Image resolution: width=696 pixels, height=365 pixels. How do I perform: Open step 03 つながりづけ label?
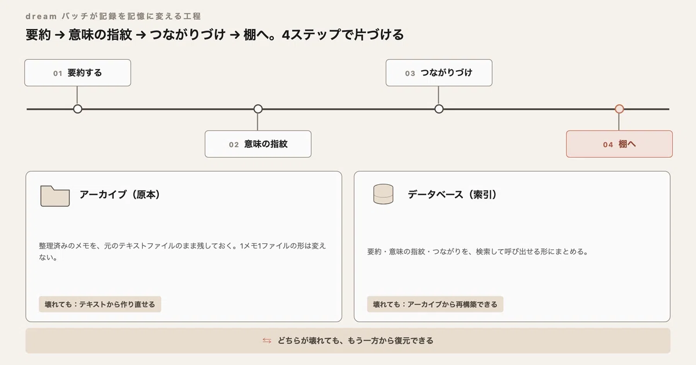[x=439, y=73]
